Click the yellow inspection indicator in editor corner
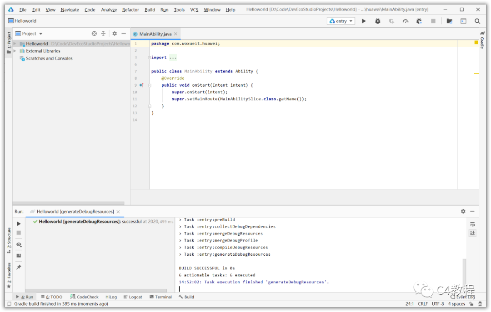 pos(476,42)
